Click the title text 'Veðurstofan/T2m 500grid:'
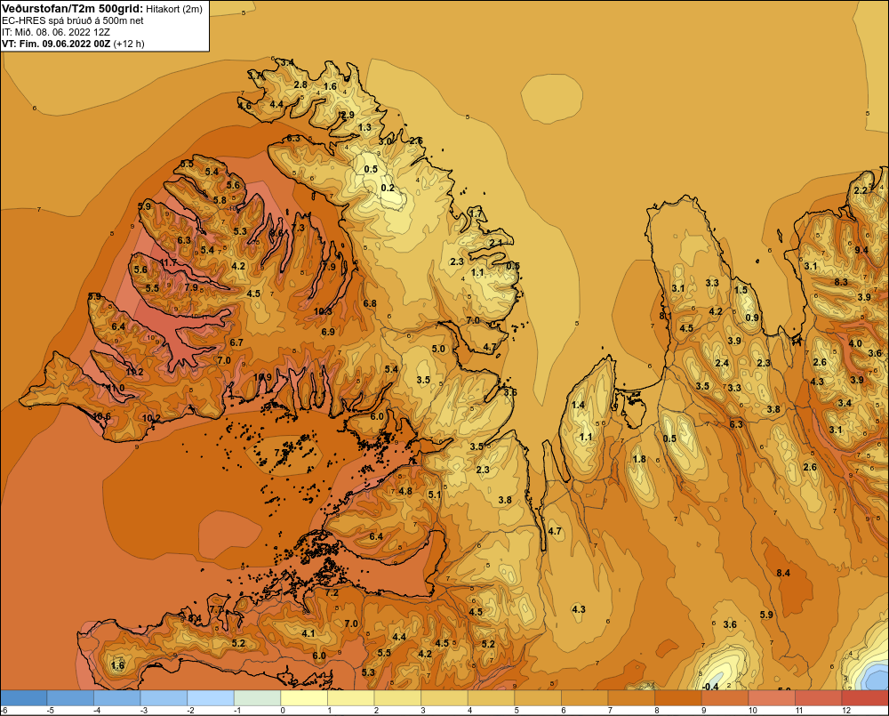 point(73,8)
